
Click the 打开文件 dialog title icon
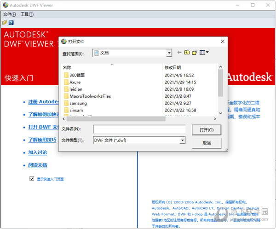[x=64, y=41]
